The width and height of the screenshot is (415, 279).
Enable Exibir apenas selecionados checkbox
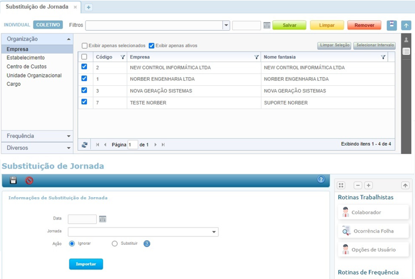tap(85, 46)
